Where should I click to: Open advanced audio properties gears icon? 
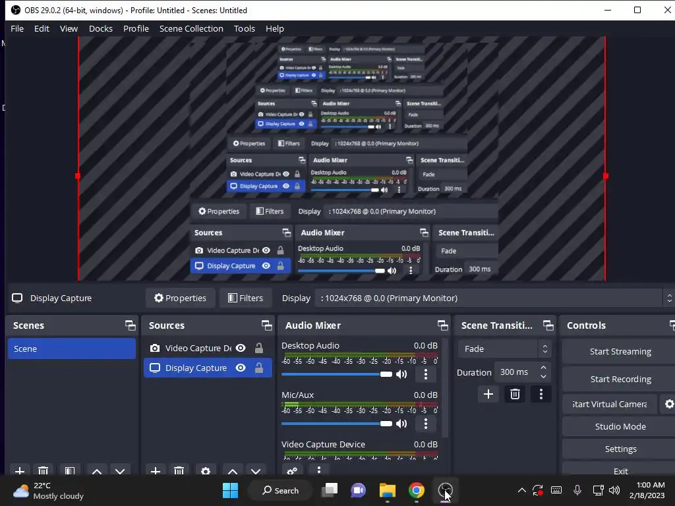tap(292, 470)
